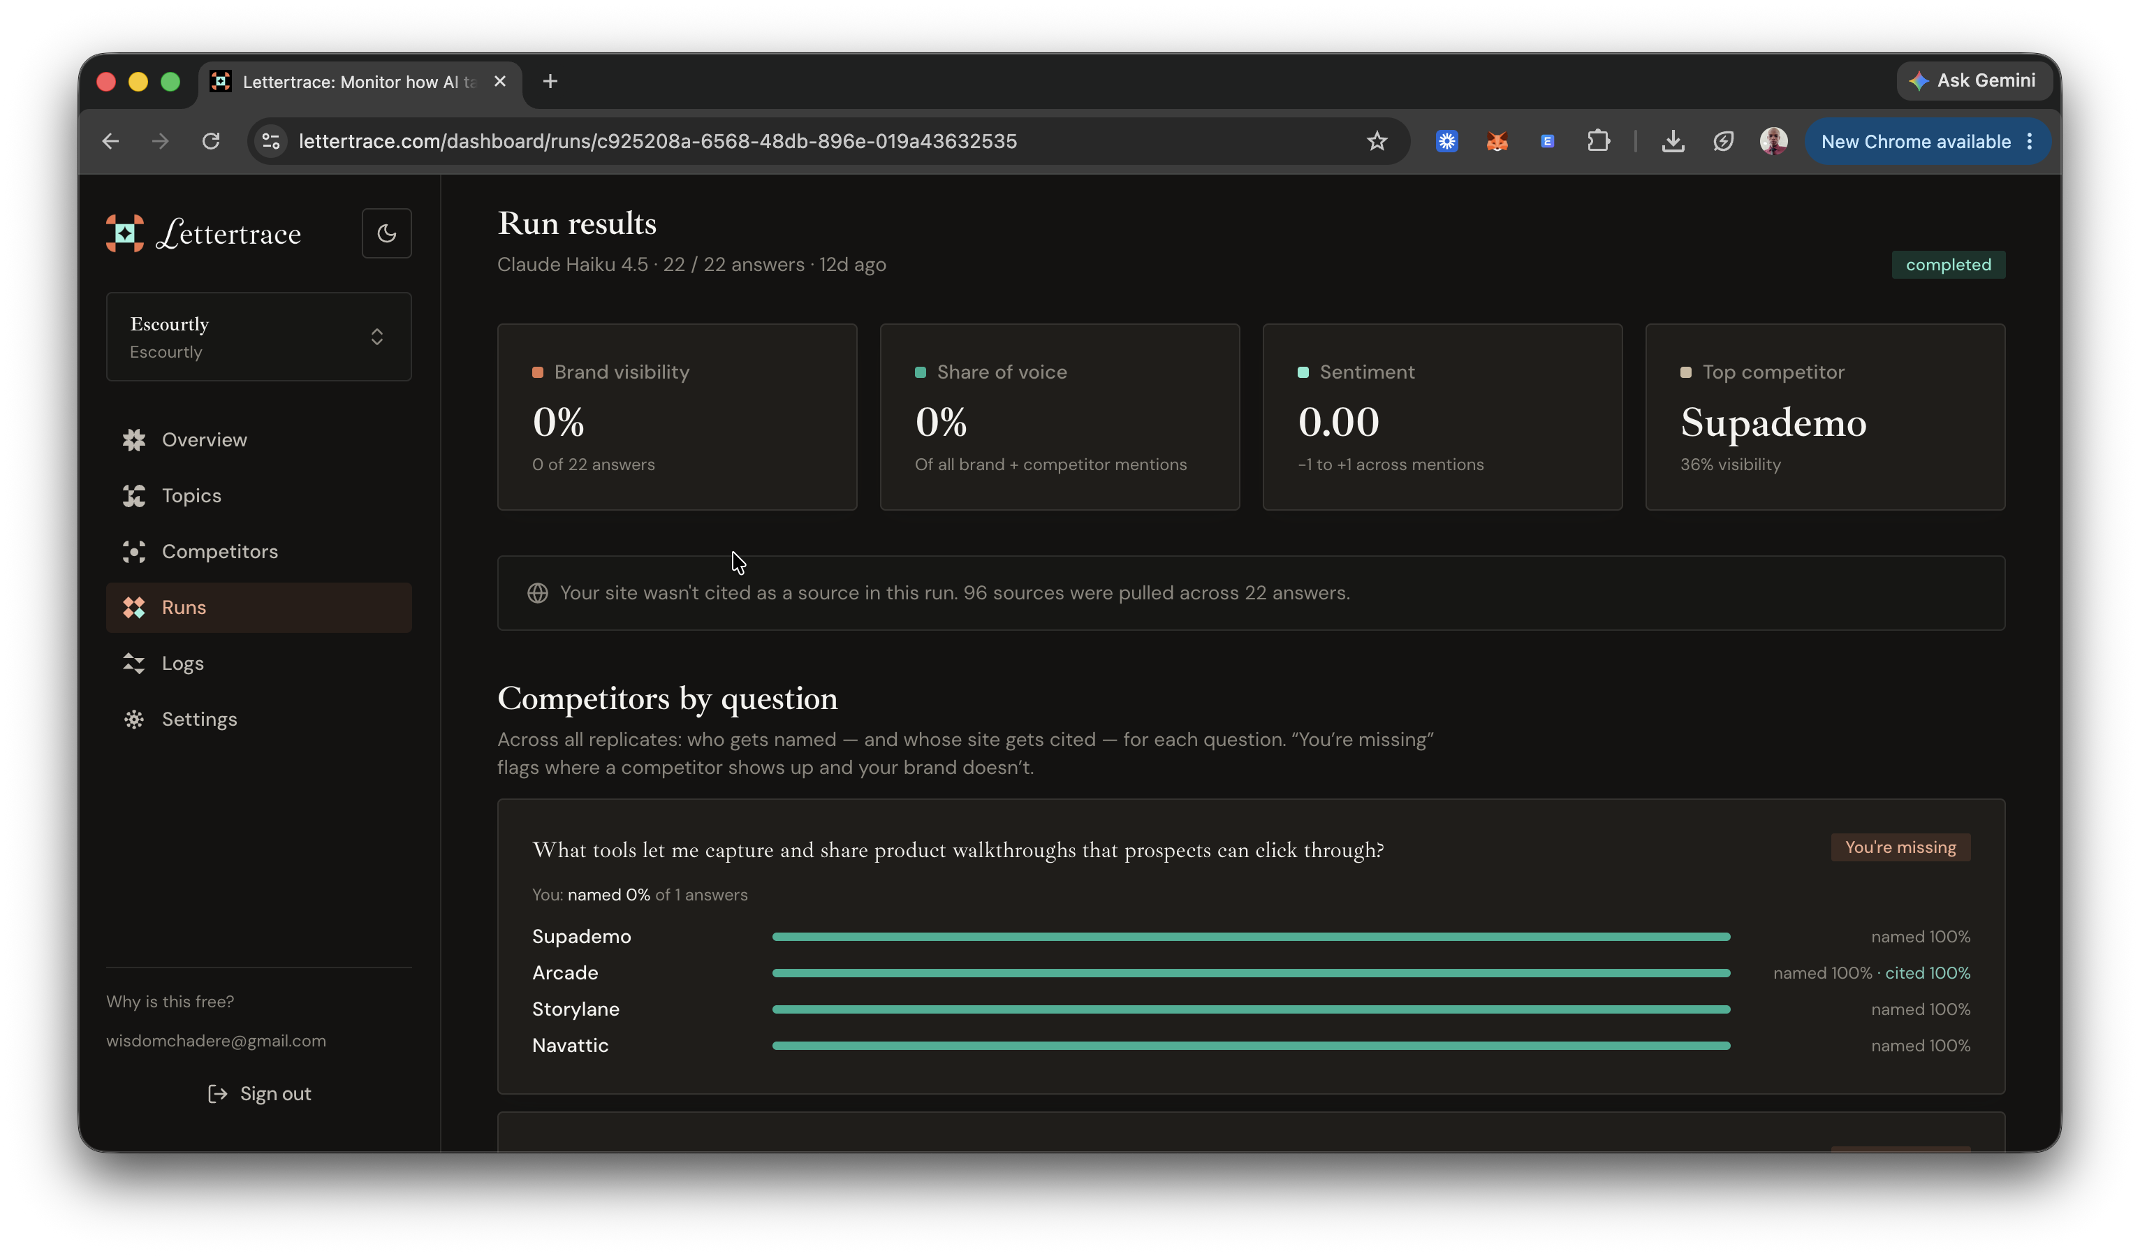Open the Logs page
This screenshot has width=2140, height=1256.
[259, 663]
